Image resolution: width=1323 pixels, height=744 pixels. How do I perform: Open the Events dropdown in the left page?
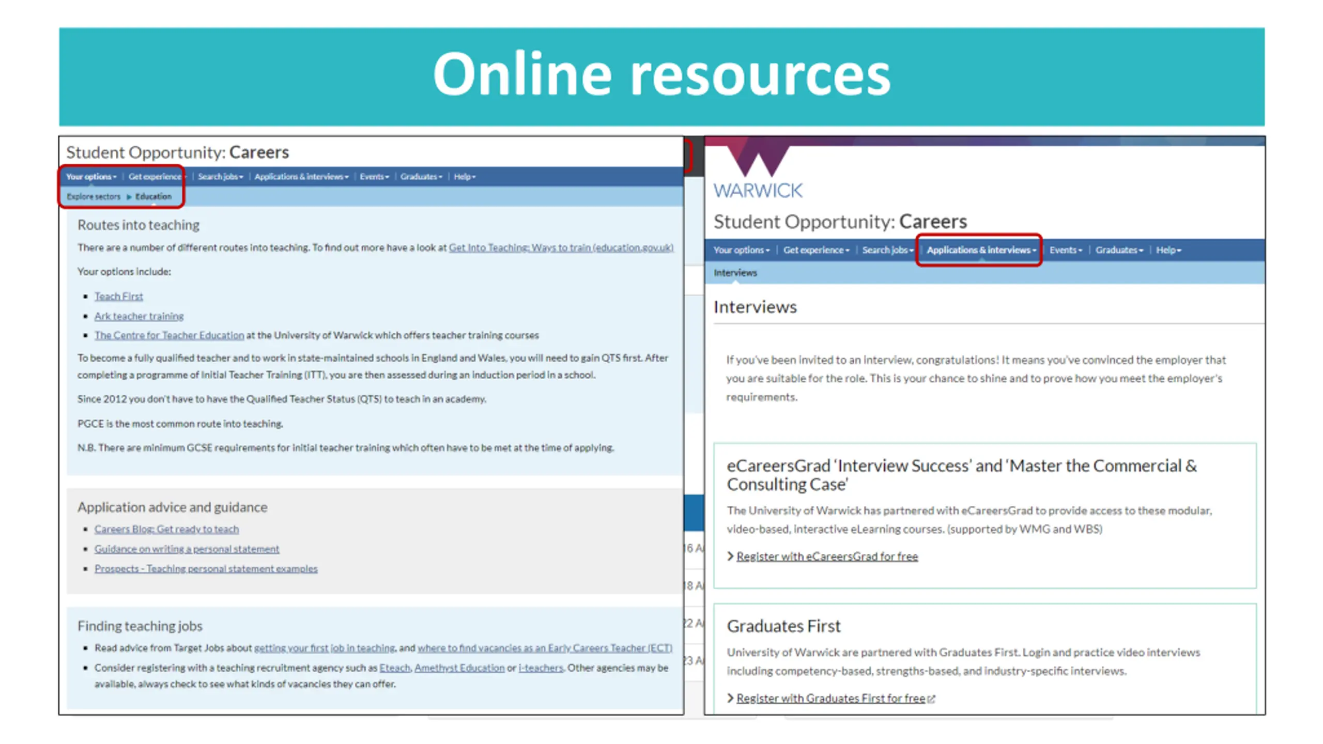tap(374, 177)
